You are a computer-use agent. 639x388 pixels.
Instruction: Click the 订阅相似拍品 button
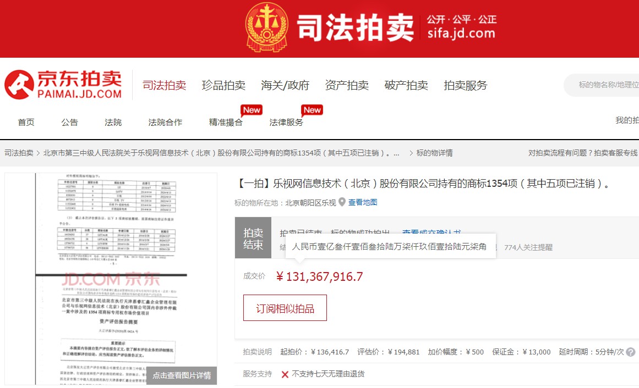click(285, 308)
